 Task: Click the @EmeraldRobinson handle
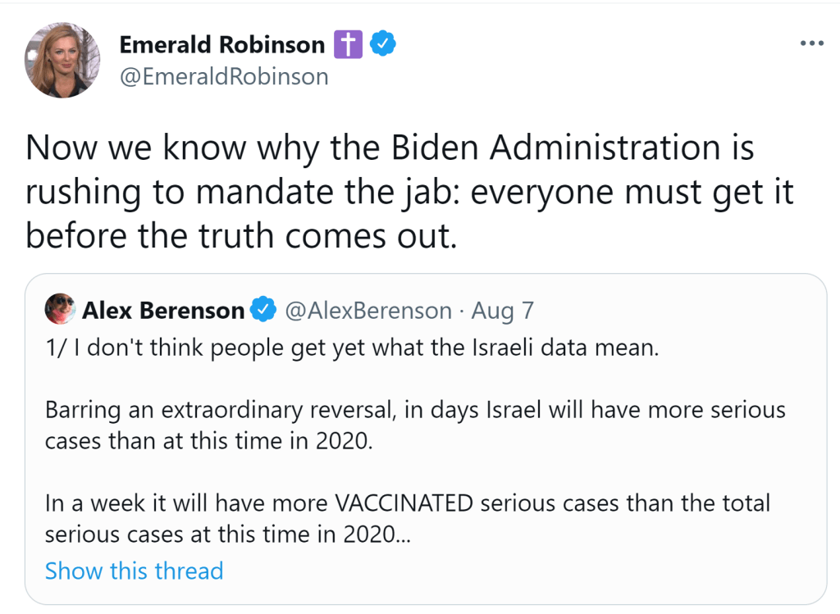224,76
